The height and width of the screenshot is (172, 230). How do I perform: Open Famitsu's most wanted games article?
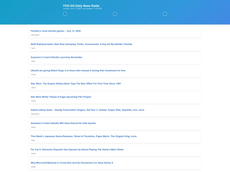pyautogui.click(x=56, y=31)
